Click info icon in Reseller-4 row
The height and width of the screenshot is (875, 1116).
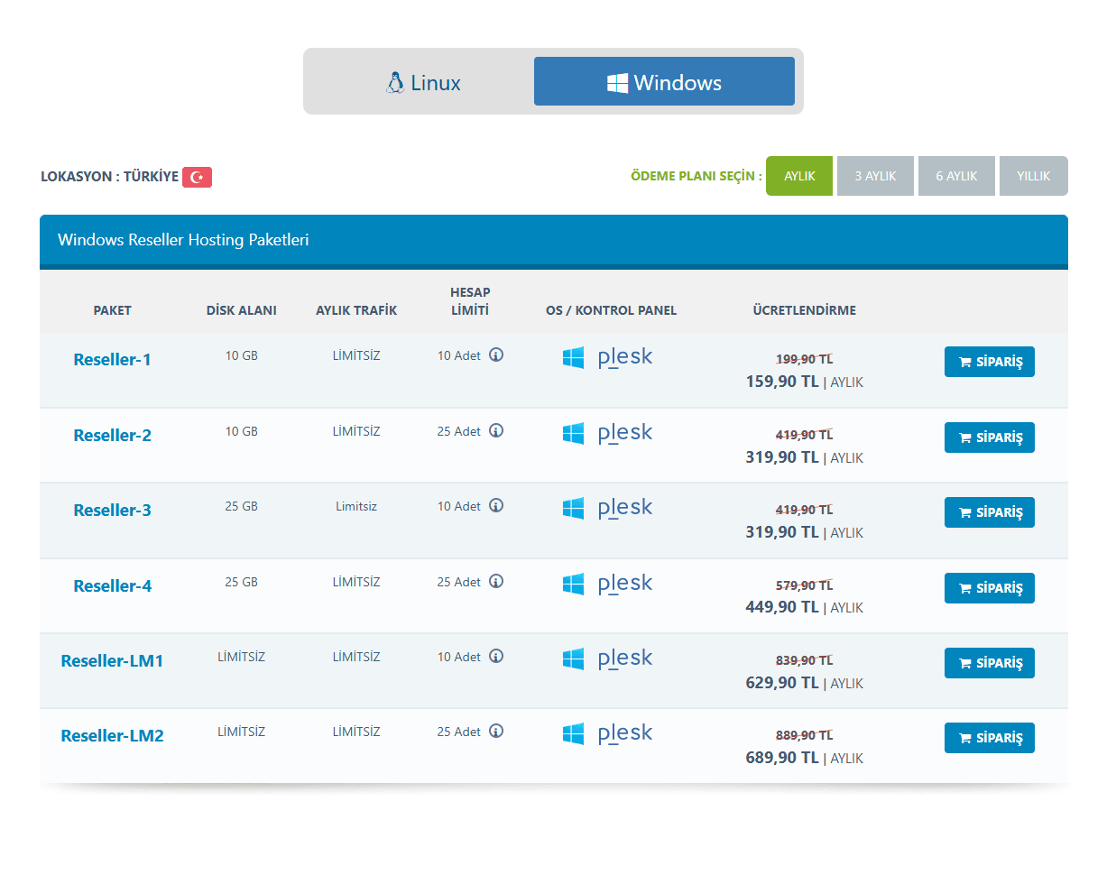[496, 582]
